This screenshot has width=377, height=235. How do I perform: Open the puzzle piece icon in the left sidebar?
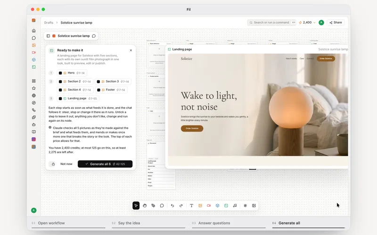click(x=33, y=117)
